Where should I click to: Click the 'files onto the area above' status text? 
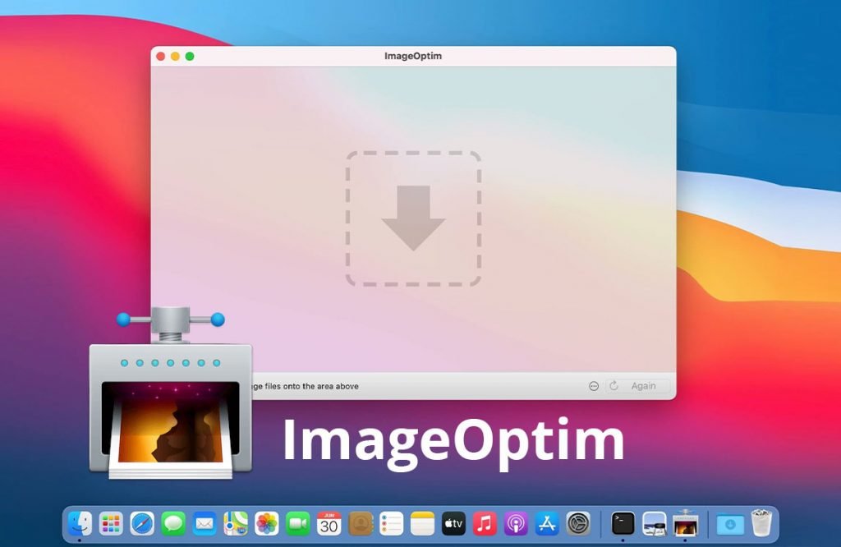[311, 386]
